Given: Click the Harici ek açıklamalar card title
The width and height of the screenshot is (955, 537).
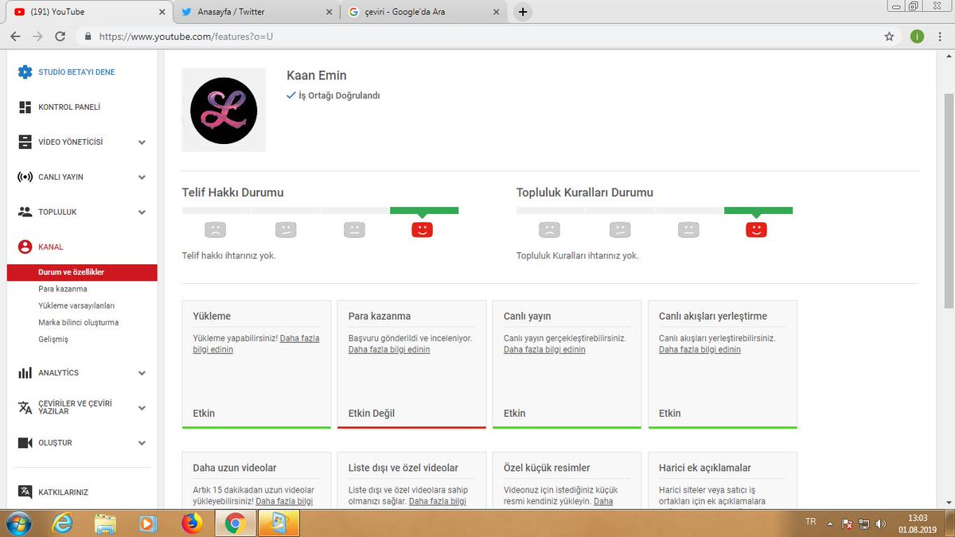Looking at the screenshot, I should click(705, 468).
